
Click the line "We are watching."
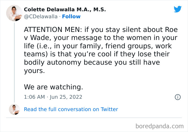click(53, 87)
